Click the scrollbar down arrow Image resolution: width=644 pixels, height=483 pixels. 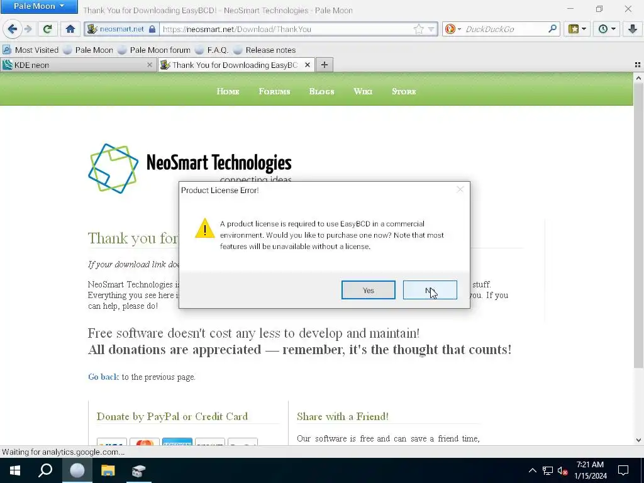638,440
